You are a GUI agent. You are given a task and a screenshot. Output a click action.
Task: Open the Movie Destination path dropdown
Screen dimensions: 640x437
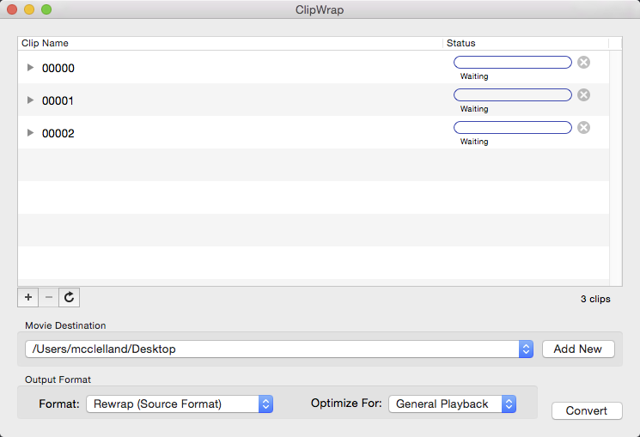(279, 349)
